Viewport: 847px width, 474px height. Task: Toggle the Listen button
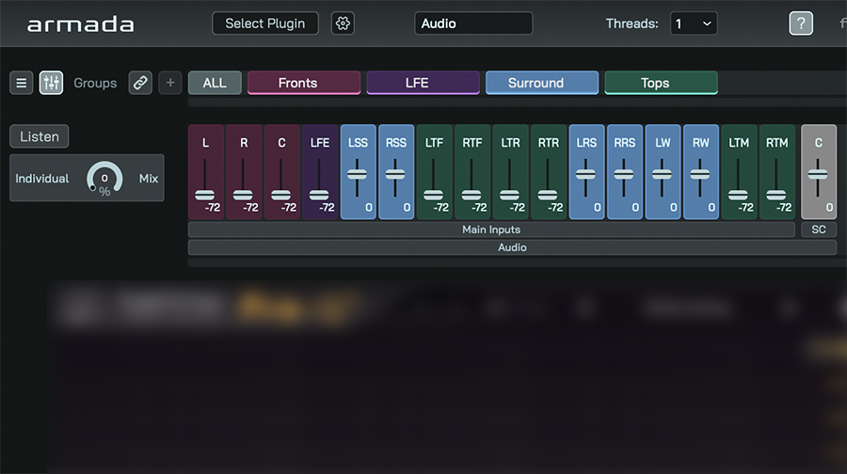coord(40,136)
